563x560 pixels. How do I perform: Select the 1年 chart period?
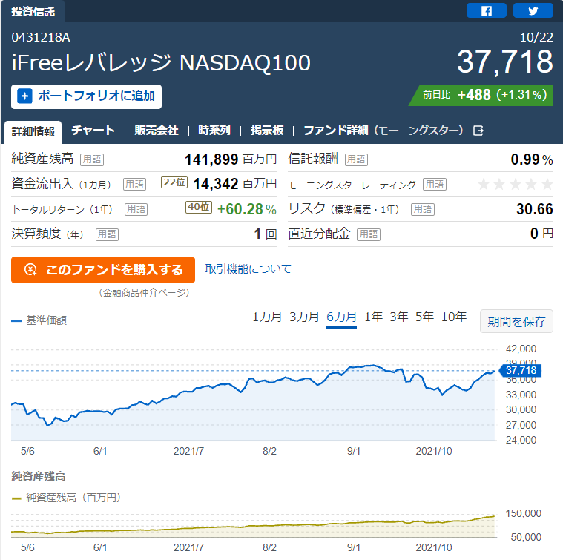tap(373, 317)
